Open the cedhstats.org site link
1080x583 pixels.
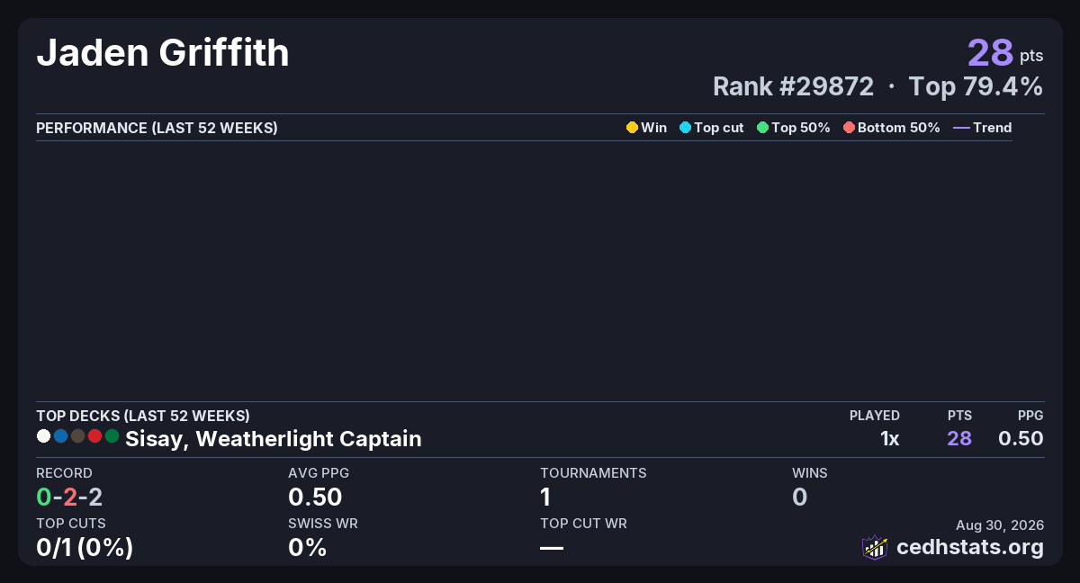(x=970, y=547)
